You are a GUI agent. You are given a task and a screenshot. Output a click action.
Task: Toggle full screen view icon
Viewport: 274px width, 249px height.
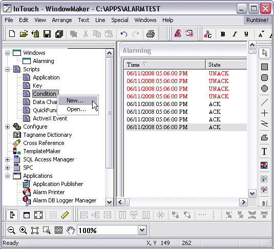(x=38, y=215)
